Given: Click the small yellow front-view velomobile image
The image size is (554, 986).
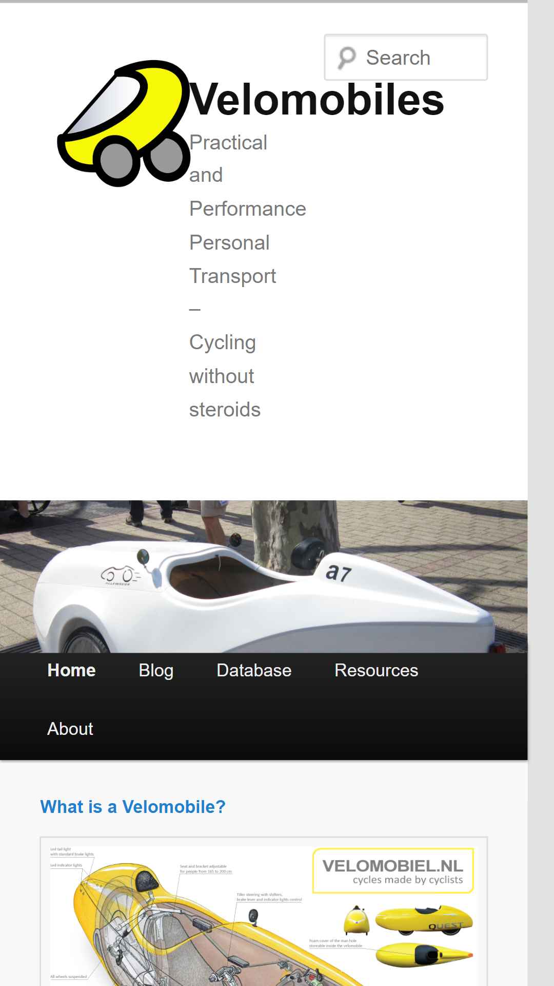Looking at the screenshot, I should [x=356, y=920].
